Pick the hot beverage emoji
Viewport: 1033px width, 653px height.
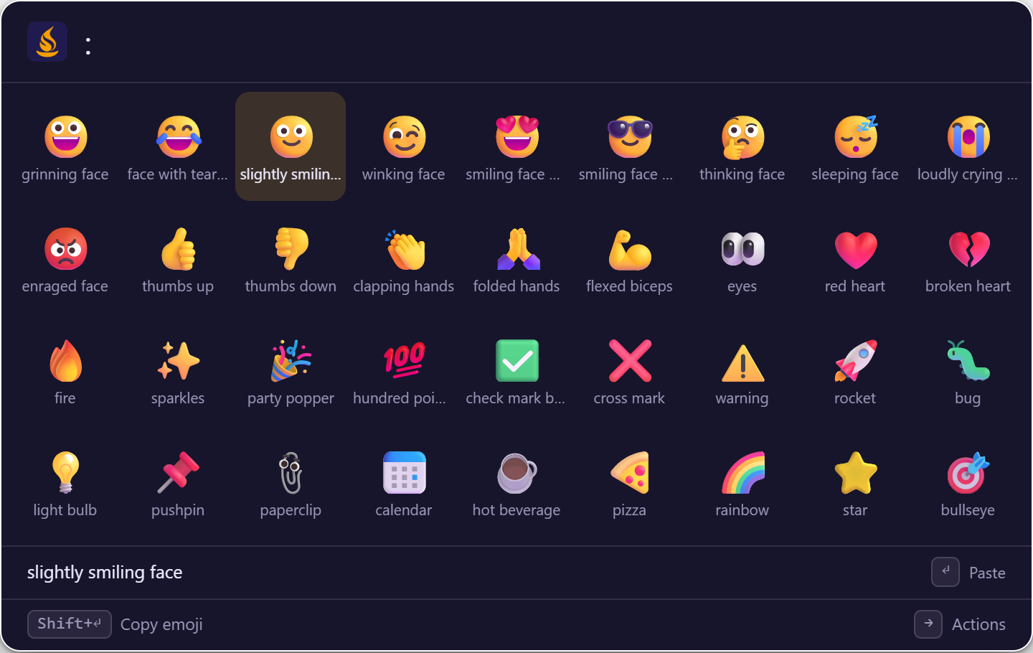point(516,482)
